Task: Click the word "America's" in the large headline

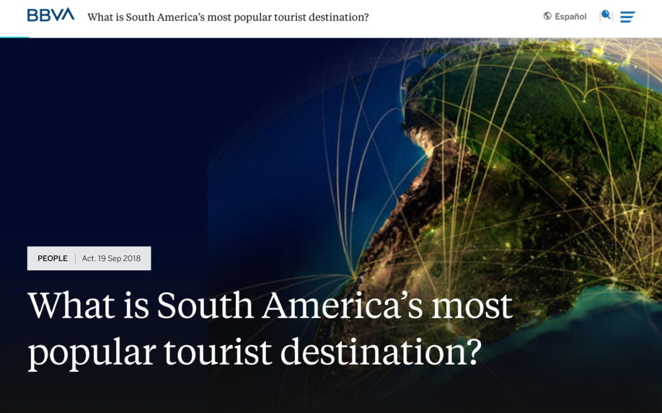Action: [343, 305]
